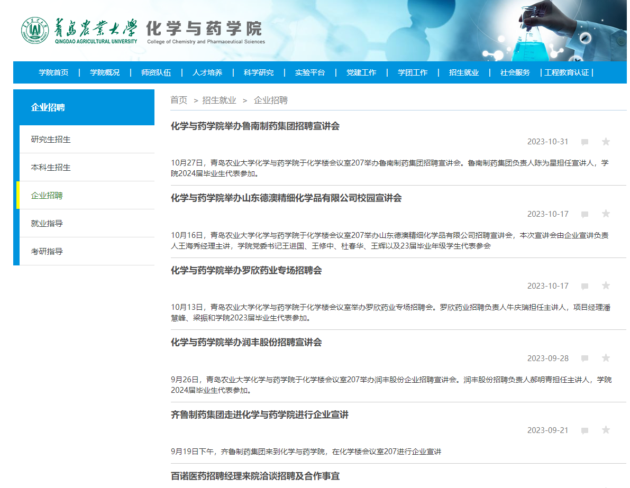Image resolution: width=630 pixels, height=488 pixels.
Task: Click comment icon for 山东德澳精细化学品 article
Action: [x=585, y=215]
